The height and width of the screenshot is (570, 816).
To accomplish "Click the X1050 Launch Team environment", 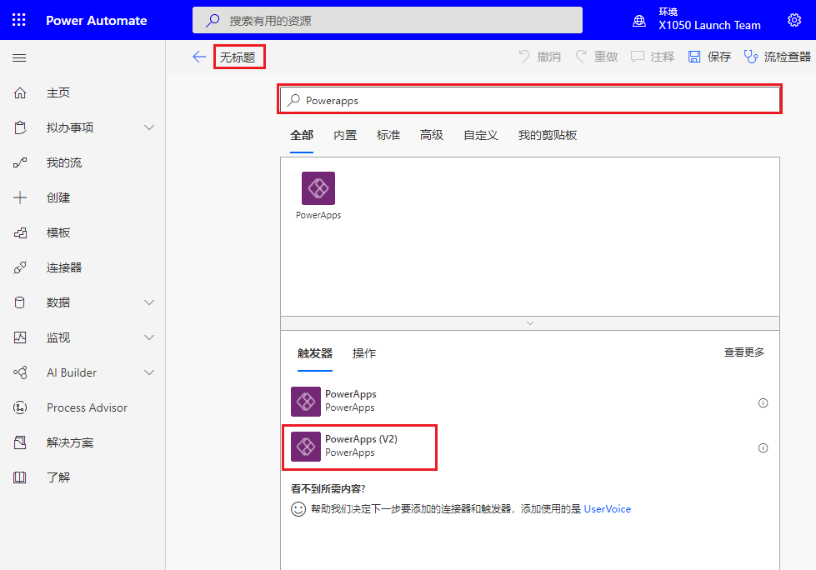I will coord(709,25).
